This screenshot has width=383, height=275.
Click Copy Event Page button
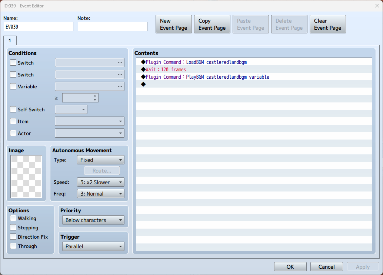[212, 24]
